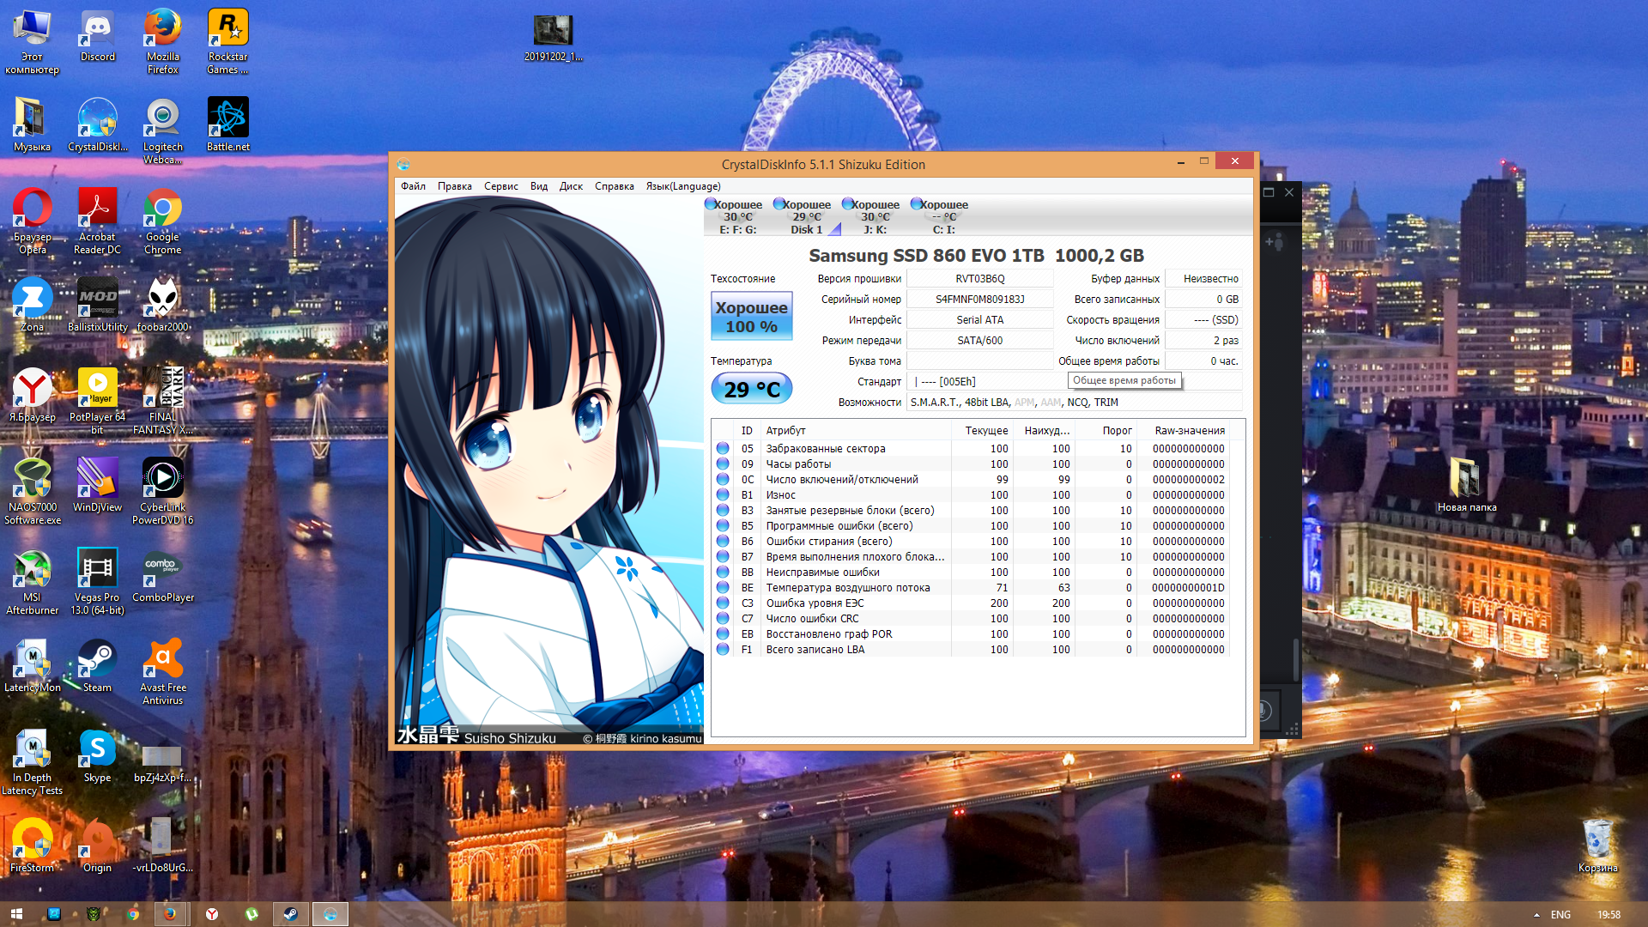
Task: Expand hidden tray icons arrow
Action: pos(1536,915)
